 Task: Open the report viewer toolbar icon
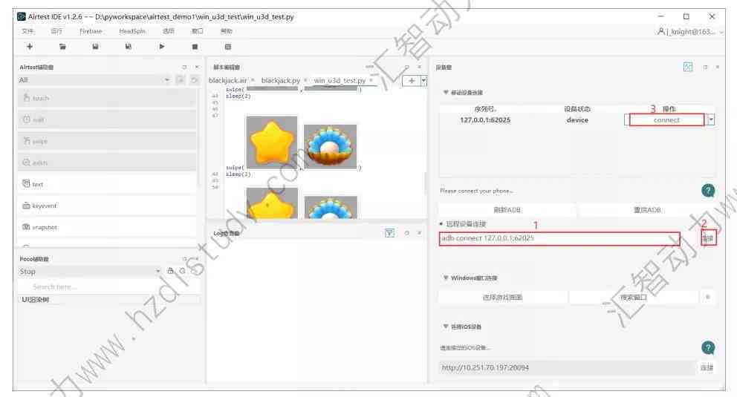click(228, 47)
